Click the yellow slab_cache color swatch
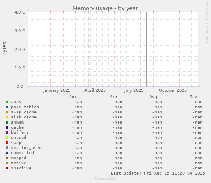Viewport: 211px width, 183px height. point(7,117)
